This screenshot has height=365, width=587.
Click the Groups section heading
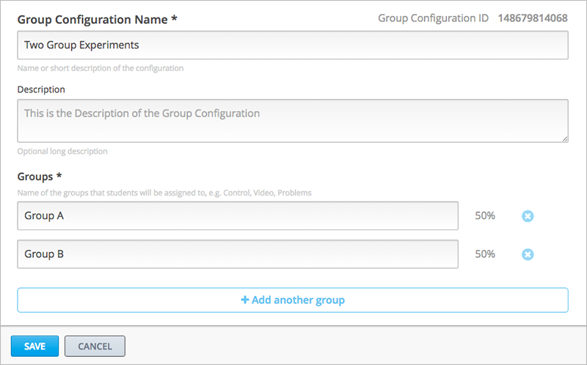point(38,177)
